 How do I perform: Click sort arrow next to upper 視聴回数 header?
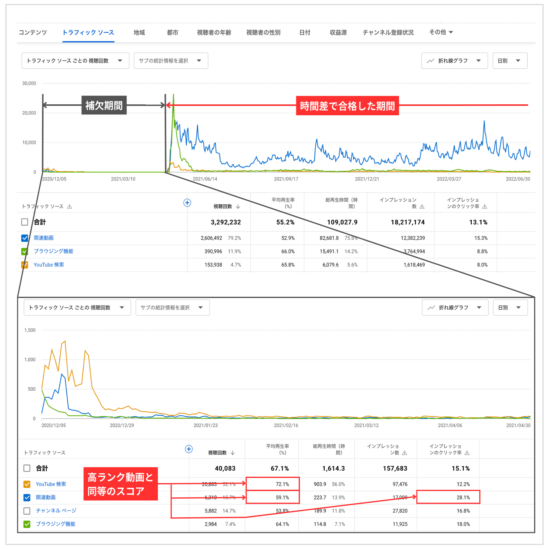coord(238,206)
